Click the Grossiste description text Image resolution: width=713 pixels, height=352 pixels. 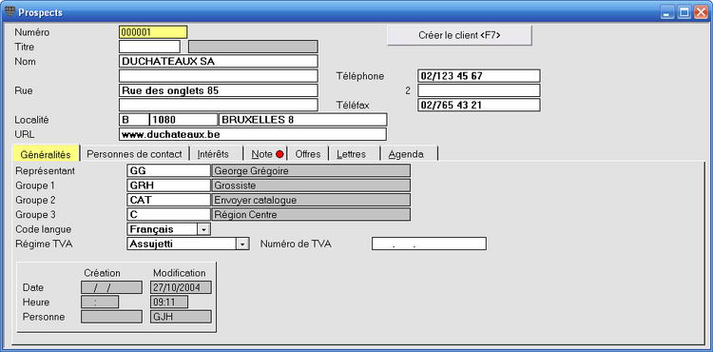(x=235, y=186)
